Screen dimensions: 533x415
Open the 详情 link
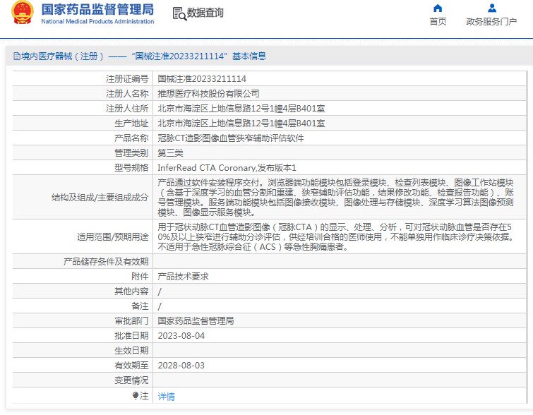point(166,397)
